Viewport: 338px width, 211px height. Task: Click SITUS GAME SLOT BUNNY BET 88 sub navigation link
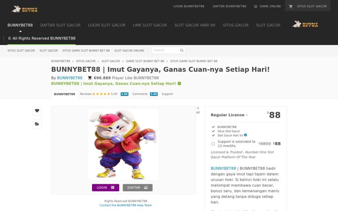point(86,51)
